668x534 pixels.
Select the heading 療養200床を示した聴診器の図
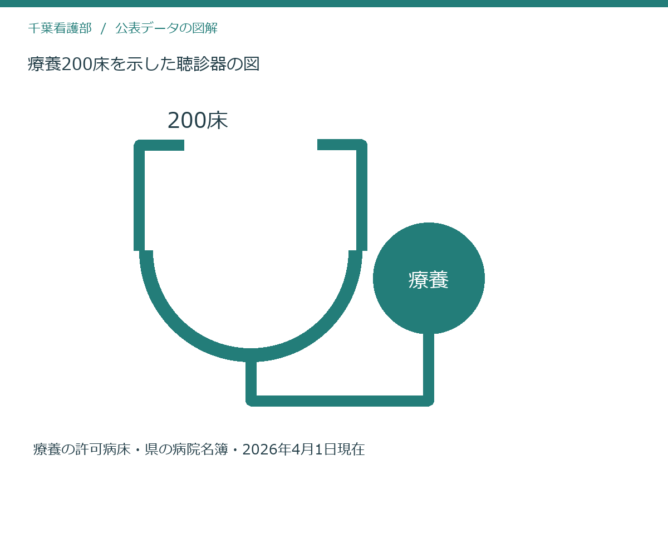point(144,64)
